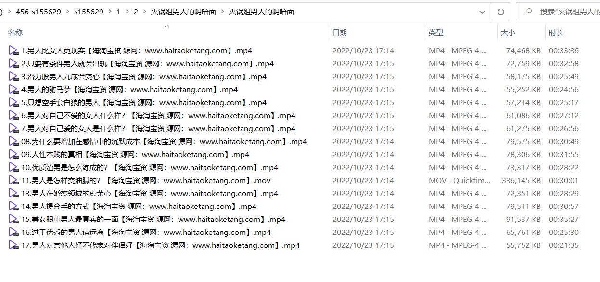600x282 pixels.
Task: Select file name 17.男人对其他人好不代表对伴侣好
Action: point(161,245)
